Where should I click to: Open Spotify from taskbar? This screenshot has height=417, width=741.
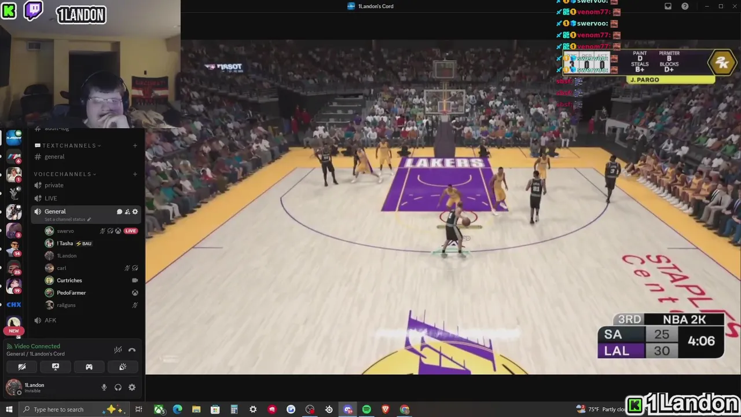click(x=366, y=409)
